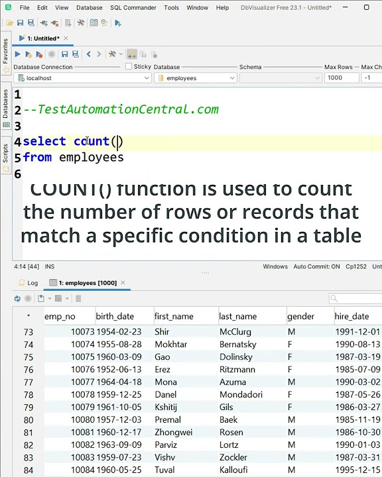This screenshot has width=382, height=477.
Task: Sort by the first_name column header
Action: click(x=186, y=317)
